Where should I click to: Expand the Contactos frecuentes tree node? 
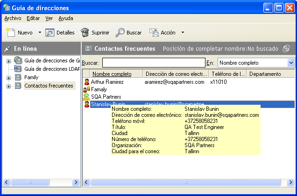8,86
